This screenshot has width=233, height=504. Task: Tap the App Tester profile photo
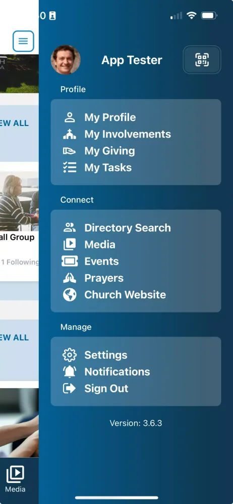(66, 60)
